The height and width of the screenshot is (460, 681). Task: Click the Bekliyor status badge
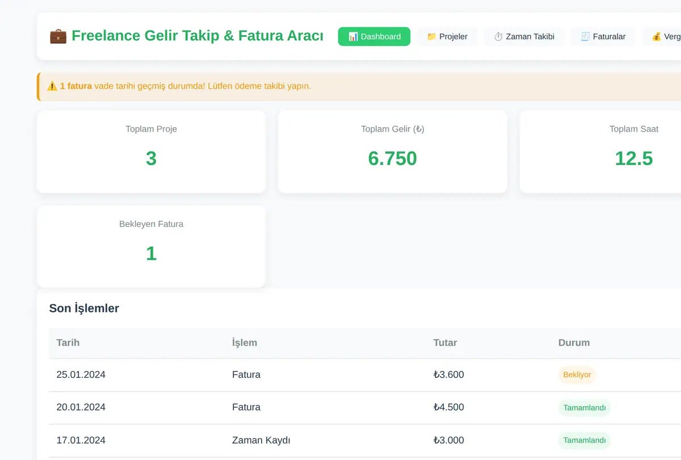pos(577,375)
